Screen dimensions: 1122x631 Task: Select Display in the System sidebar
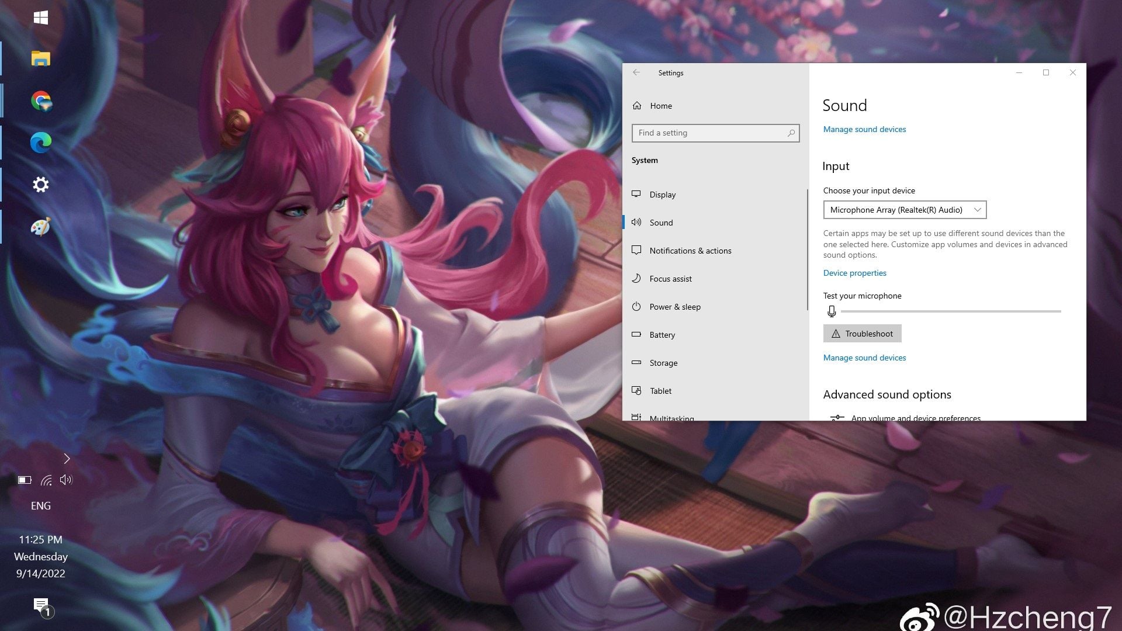click(x=662, y=195)
